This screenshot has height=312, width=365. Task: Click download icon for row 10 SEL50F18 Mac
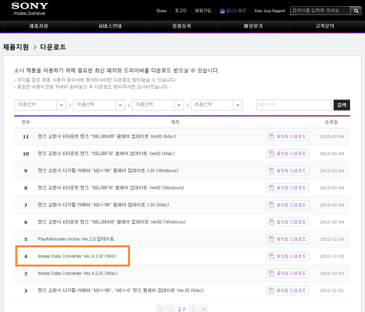tap(271, 153)
